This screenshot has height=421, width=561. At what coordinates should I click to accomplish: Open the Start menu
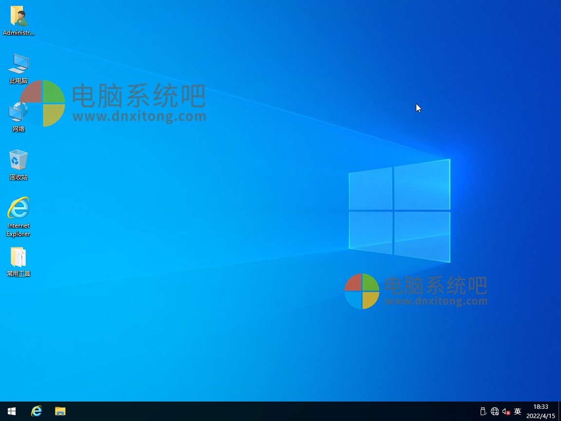11,411
